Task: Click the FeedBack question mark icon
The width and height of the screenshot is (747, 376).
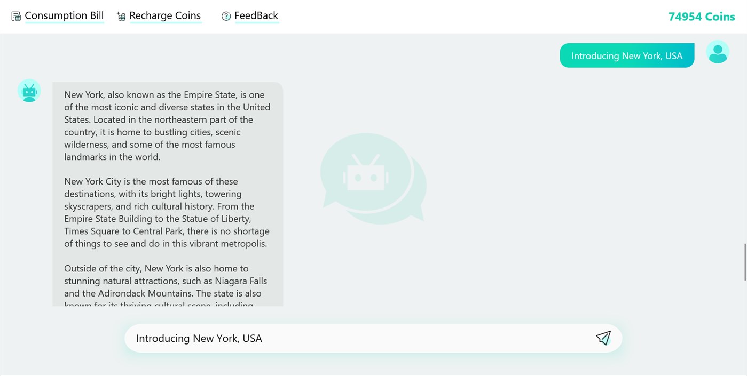Action: click(x=226, y=17)
